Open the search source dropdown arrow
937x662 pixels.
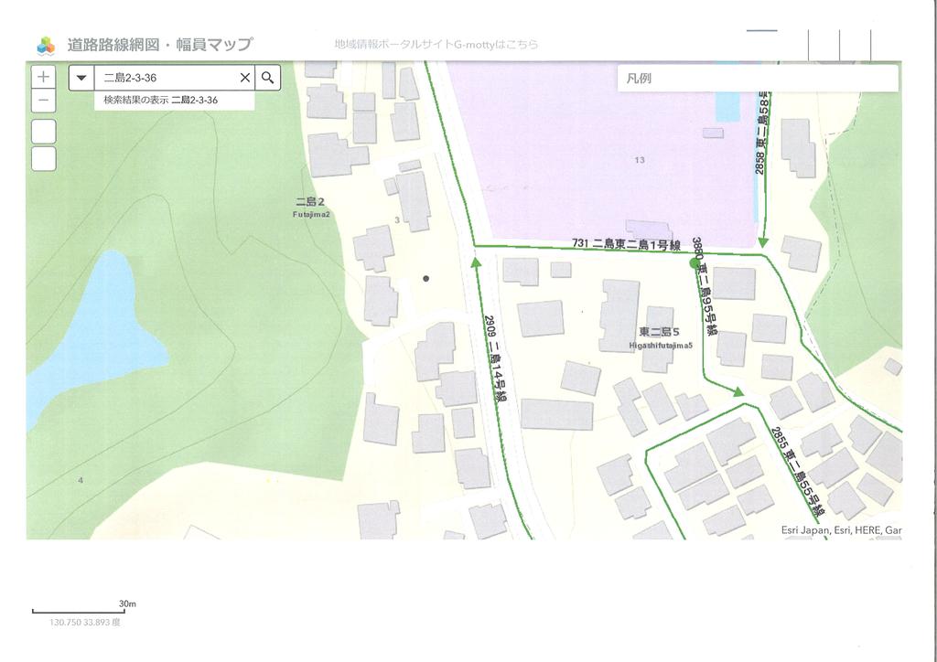tap(81, 78)
